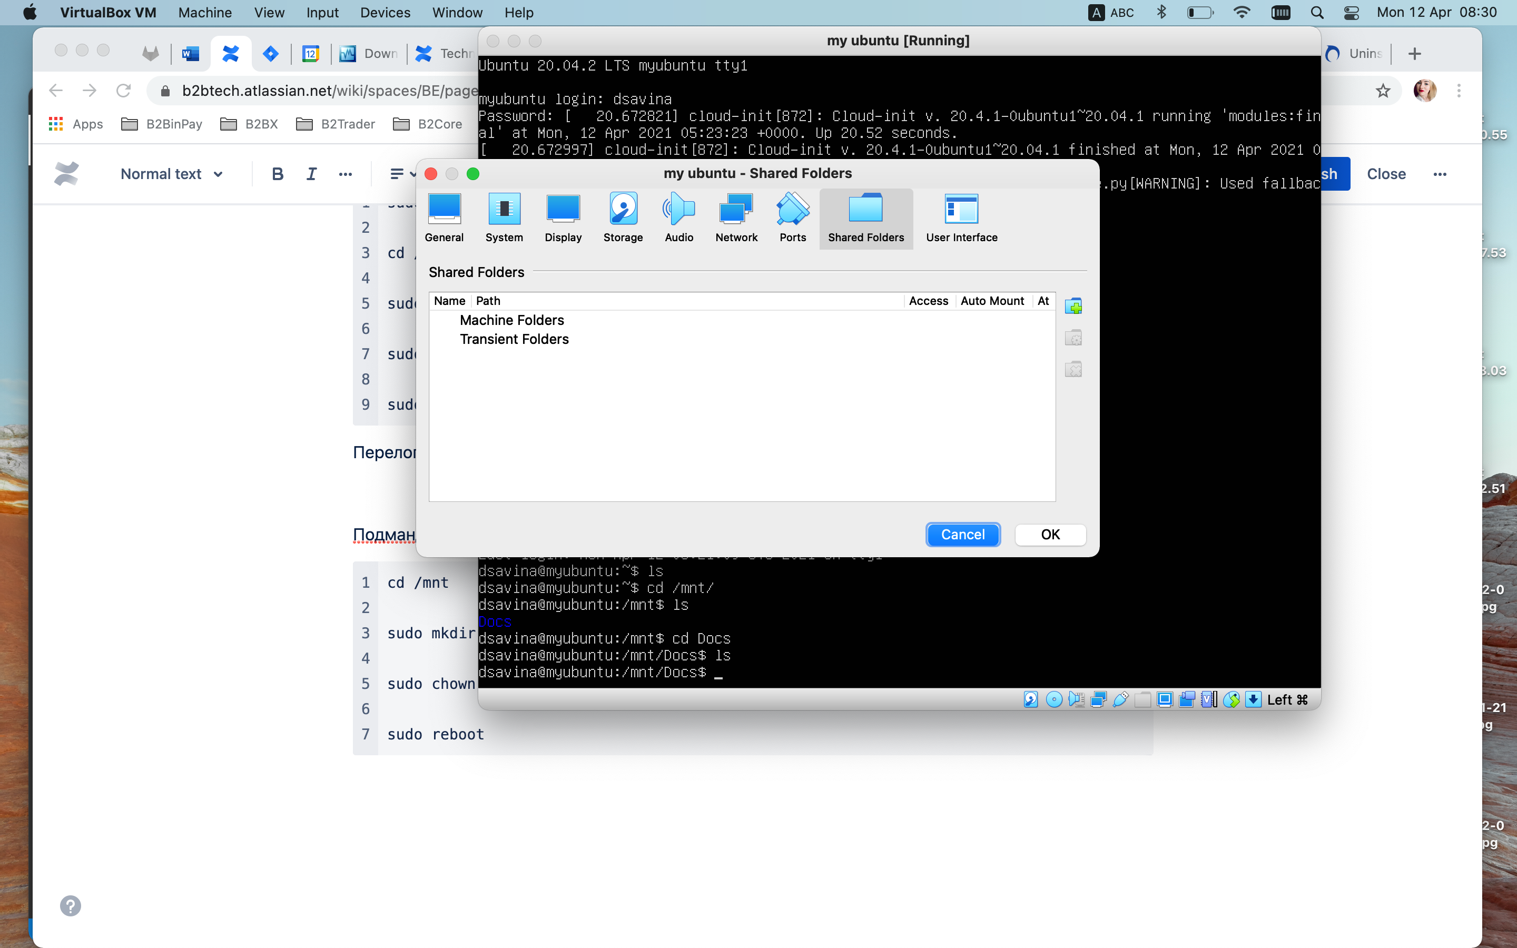Viewport: 1517px width, 948px height.
Task: Open the Storage settings section
Action: pyautogui.click(x=623, y=218)
